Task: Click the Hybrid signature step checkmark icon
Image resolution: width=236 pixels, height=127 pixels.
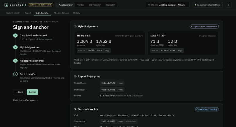Action: [x=15, y=47]
